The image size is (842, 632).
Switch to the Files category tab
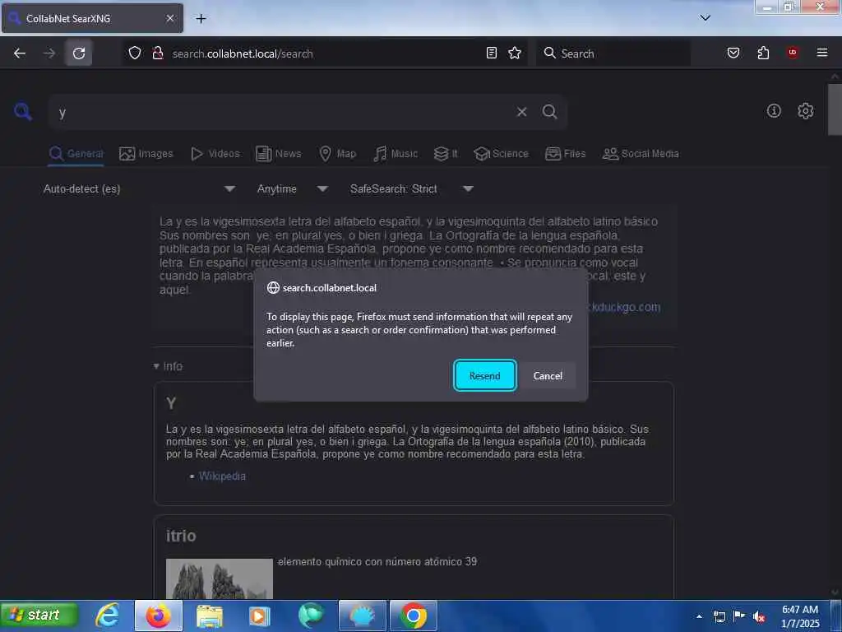565,154
